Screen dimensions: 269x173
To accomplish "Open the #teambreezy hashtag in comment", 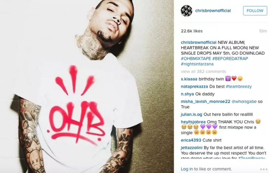I will coord(239,86).
